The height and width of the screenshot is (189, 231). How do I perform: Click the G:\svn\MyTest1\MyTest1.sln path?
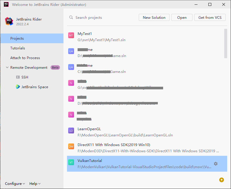tap(101, 40)
